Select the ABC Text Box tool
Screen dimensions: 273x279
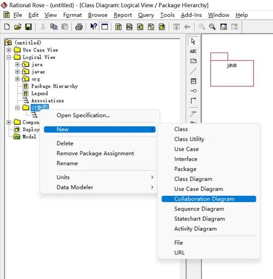coord(193,51)
